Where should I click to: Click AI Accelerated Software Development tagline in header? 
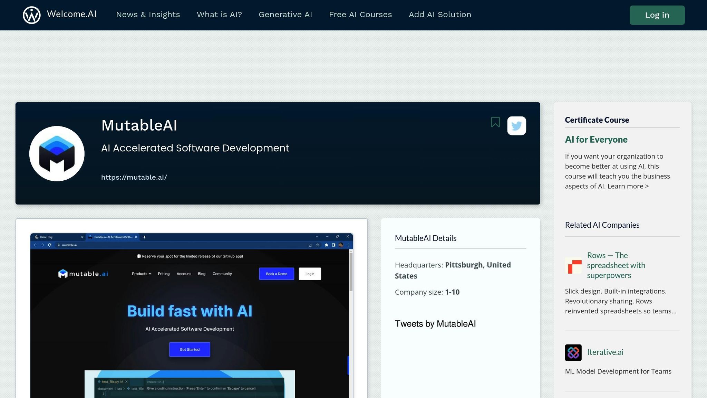coord(195,148)
